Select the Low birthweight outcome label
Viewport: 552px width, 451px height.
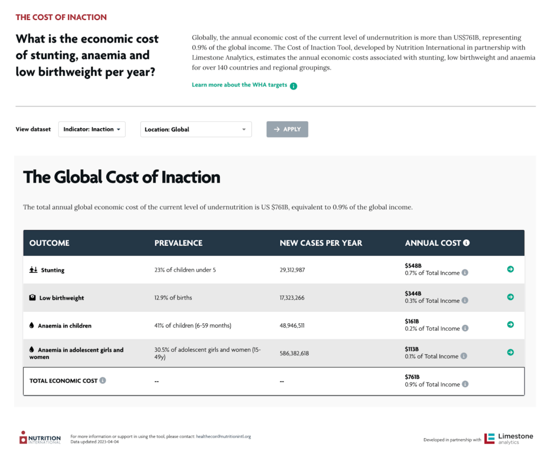point(61,298)
